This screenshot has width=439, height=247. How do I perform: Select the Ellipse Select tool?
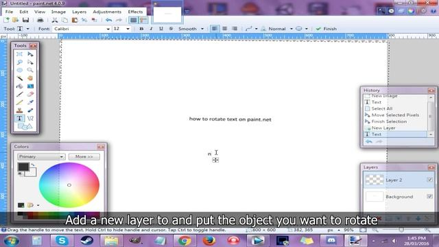pyautogui.click(x=20, y=70)
